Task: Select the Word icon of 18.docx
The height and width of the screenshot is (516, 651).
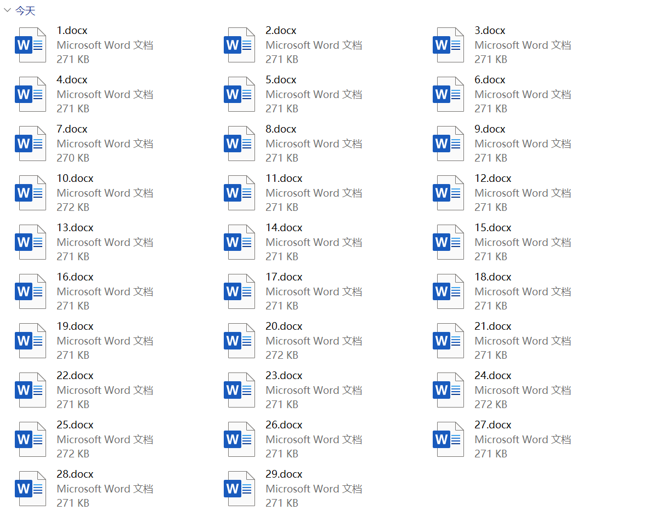Action: [448, 291]
